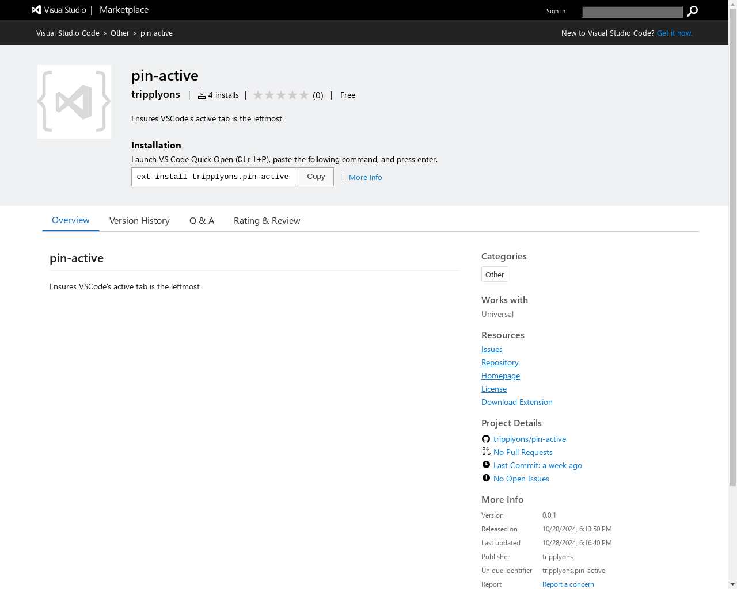Click the Get it now link
Screen dimensions: 737x589
pos(674,33)
